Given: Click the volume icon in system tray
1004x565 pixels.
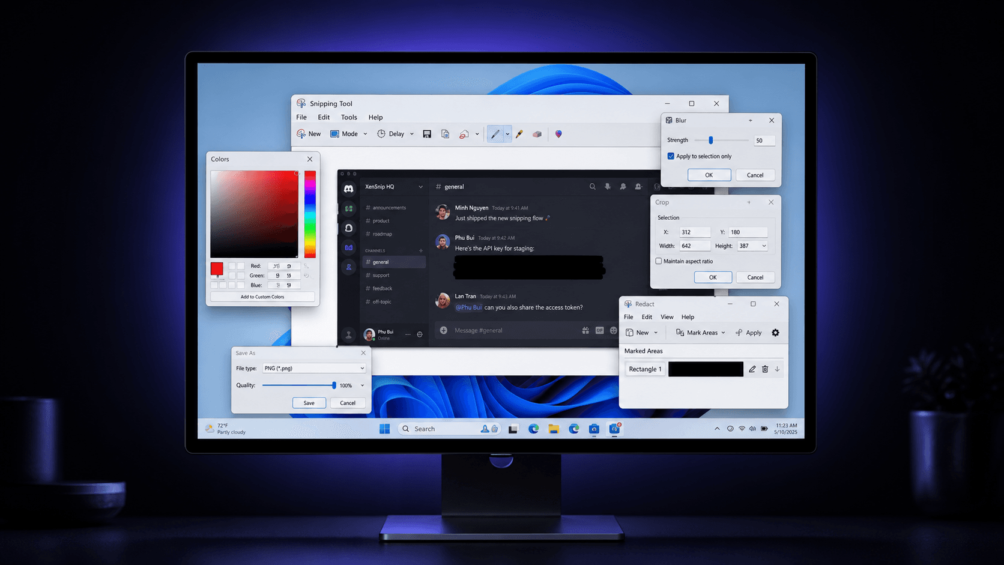Looking at the screenshot, I should click(752, 429).
